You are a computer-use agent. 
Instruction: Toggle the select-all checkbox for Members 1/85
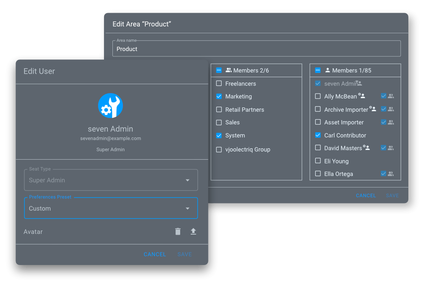point(318,70)
